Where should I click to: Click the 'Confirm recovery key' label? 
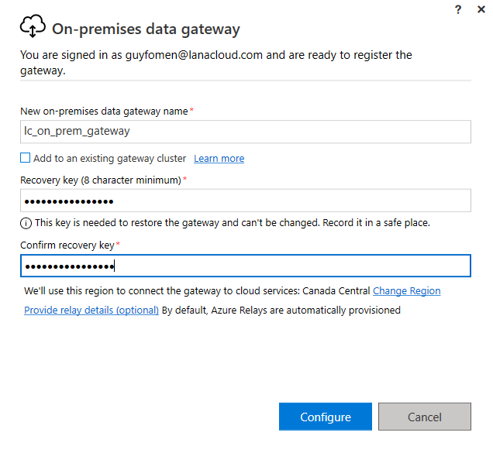tap(67, 245)
